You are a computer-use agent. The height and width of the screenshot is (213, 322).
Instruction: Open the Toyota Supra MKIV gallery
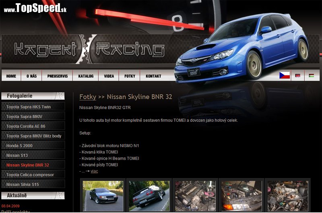(33, 116)
